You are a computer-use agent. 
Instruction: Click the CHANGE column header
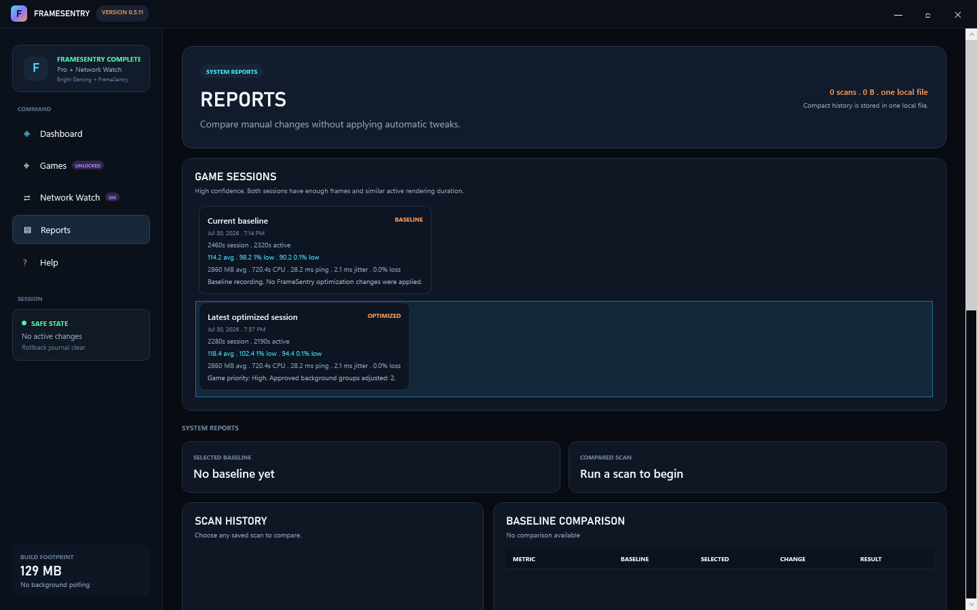pyautogui.click(x=792, y=559)
